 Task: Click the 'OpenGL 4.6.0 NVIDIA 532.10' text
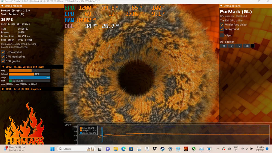pos(14,47)
